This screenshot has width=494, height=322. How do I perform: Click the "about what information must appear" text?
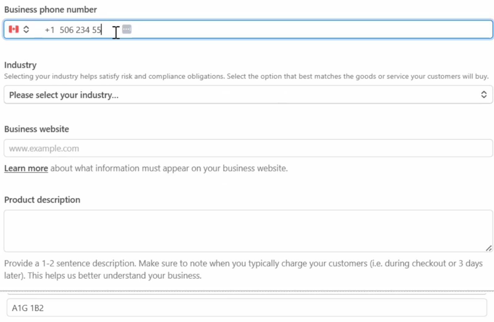pos(169,168)
